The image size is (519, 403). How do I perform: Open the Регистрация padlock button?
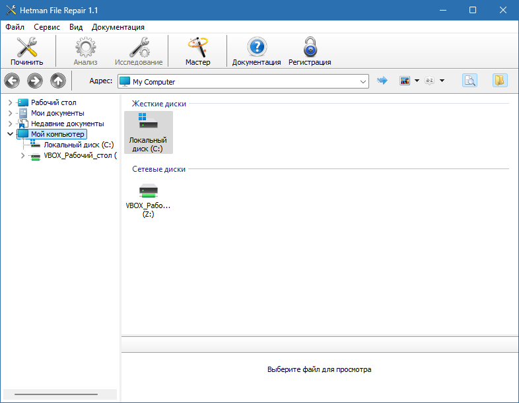[310, 52]
